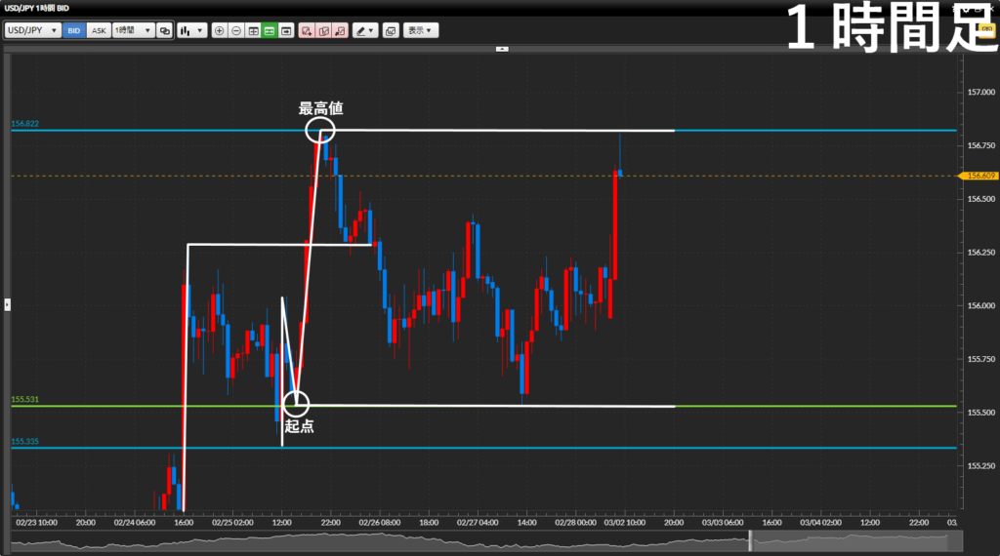Click the zoom out magnifier icon
This screenshot has height=556, width=1000.
click(235, 30)
